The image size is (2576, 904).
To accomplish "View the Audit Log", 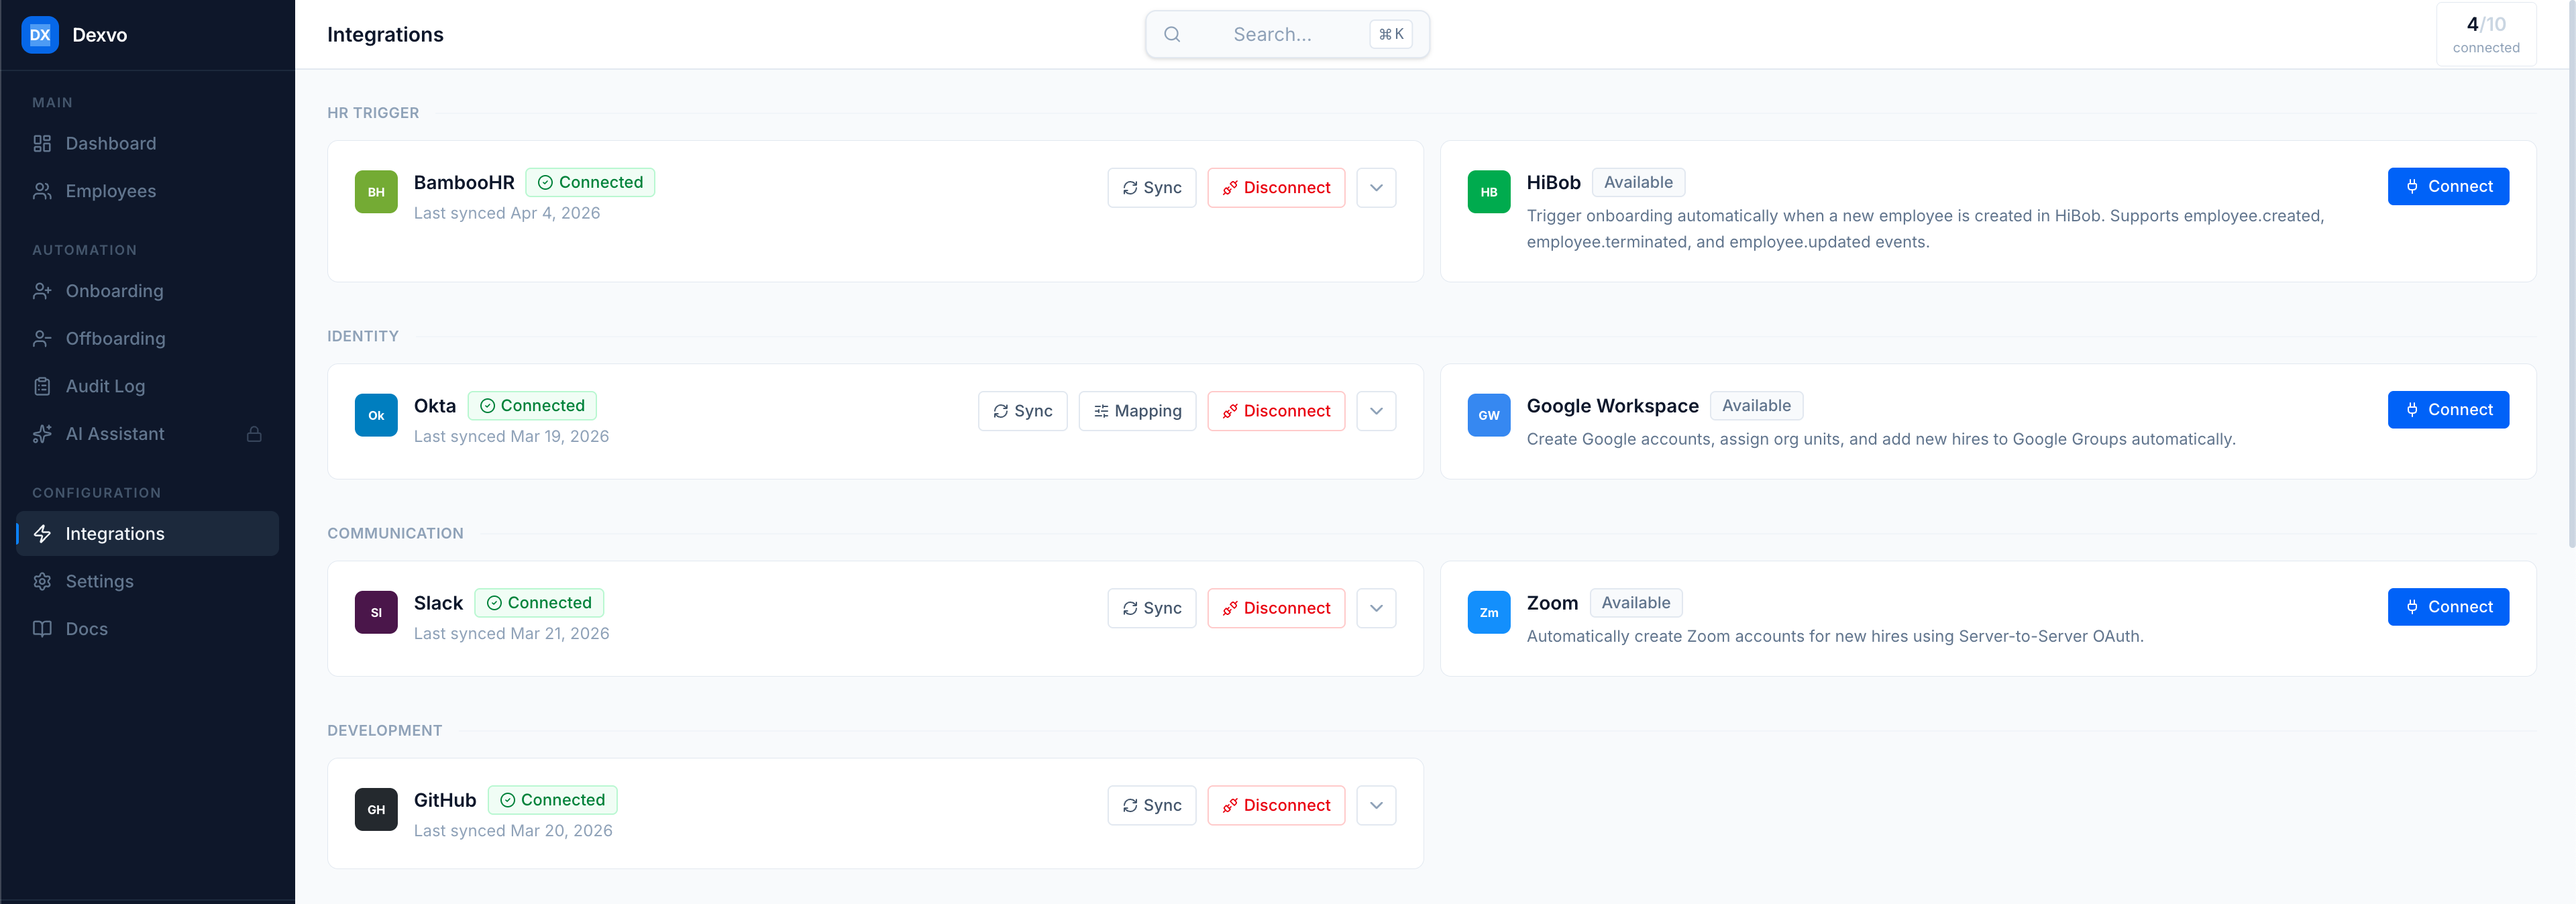I will pyautogui.click(x=104, y=386).
